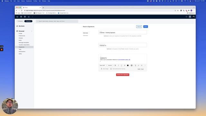
Task: Open Notifications in sidebar
Action: click(x=22, y=52)
